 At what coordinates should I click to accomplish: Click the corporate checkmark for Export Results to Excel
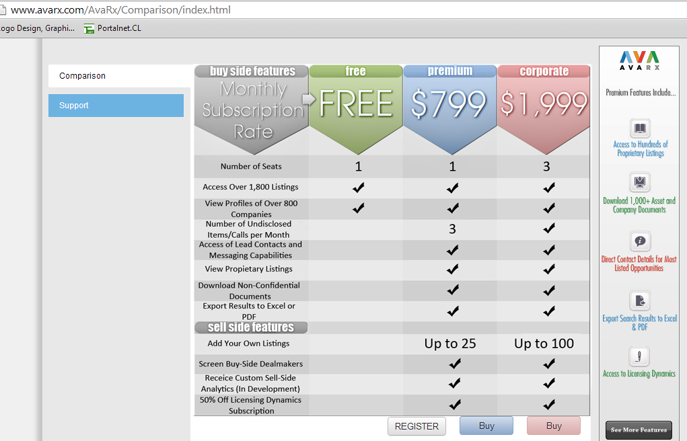tap(549, 311)
